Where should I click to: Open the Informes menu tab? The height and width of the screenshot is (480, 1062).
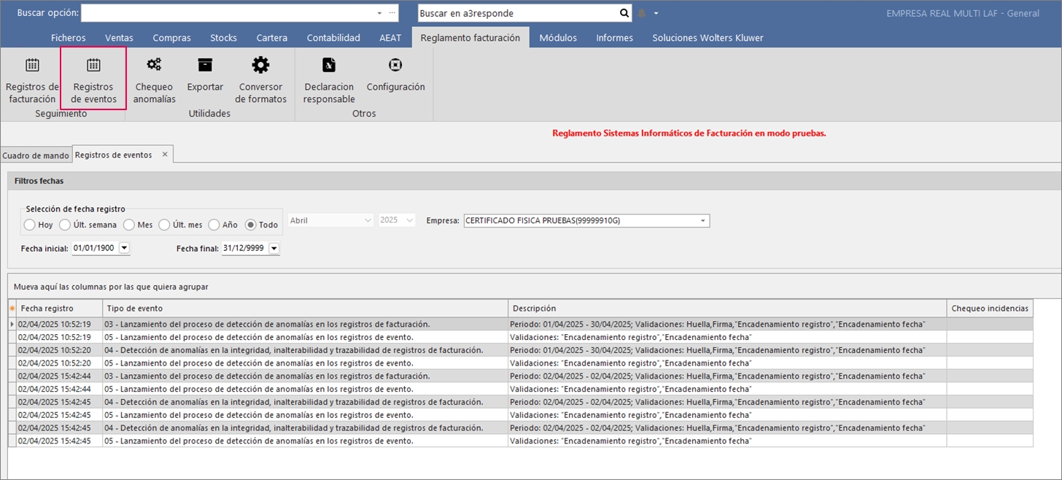615,38
